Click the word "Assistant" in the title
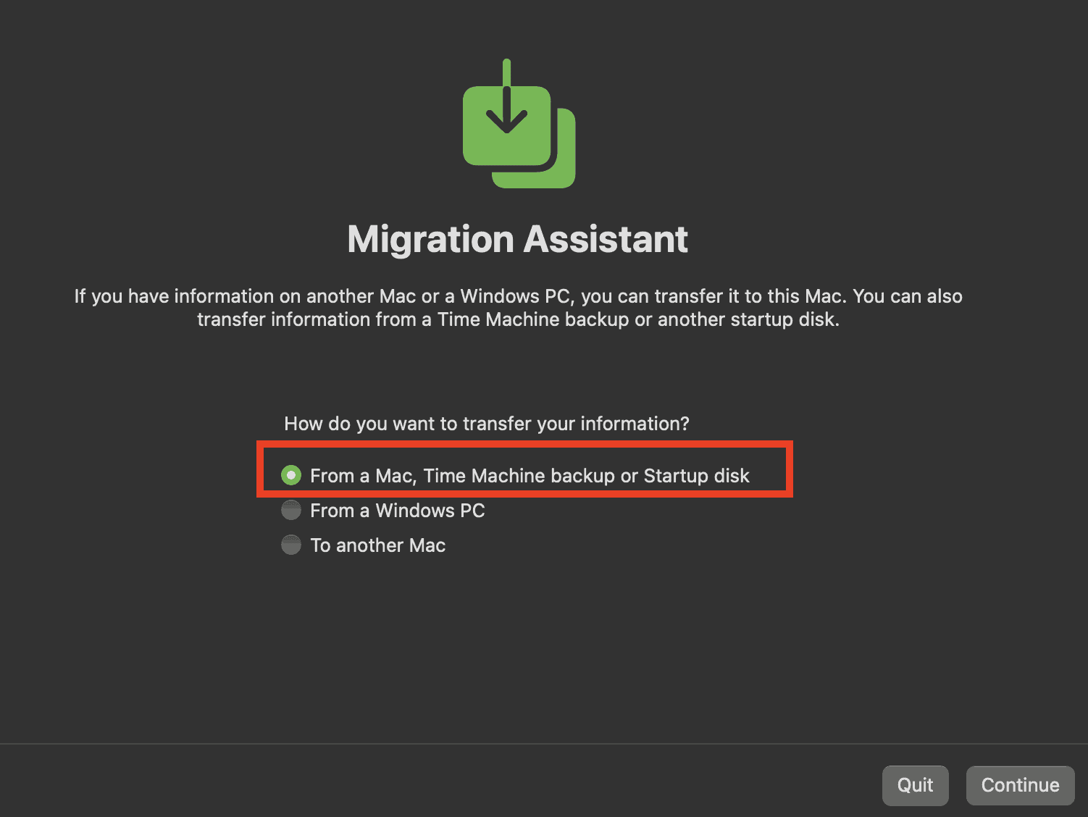The height and width of the screenshot is (817, 1088). coord(606,239)
